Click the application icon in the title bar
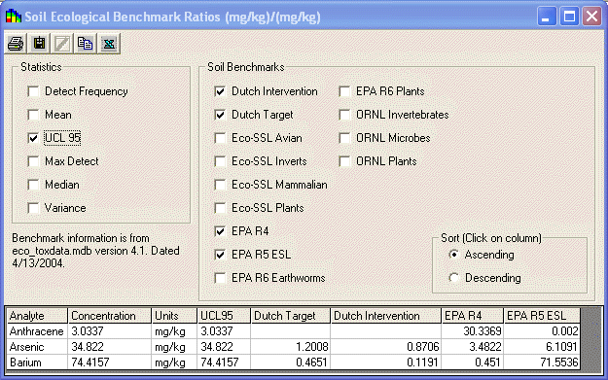The width and height of the screenshot is (608, 380). tap(14, 17)
